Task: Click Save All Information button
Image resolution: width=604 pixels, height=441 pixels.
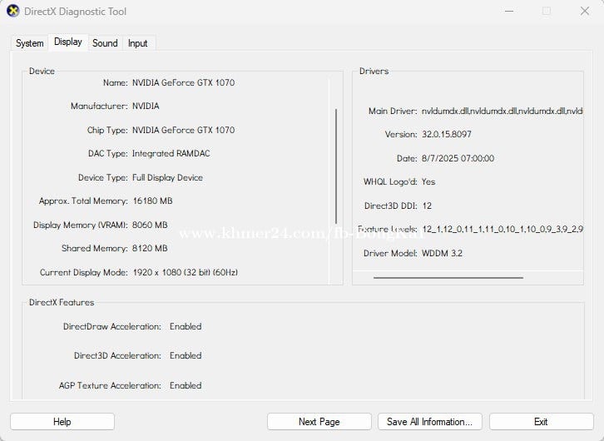Action: (x=429, y=422)
